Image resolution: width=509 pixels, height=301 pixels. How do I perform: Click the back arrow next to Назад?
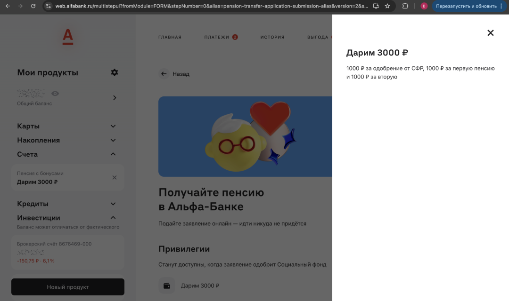[x=164, y=74]
